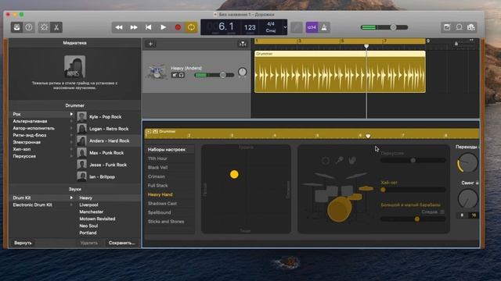Choose drummer Jesse - Funk Rock
Viewport: 501px width, 281px height.
tap(108, 165)
